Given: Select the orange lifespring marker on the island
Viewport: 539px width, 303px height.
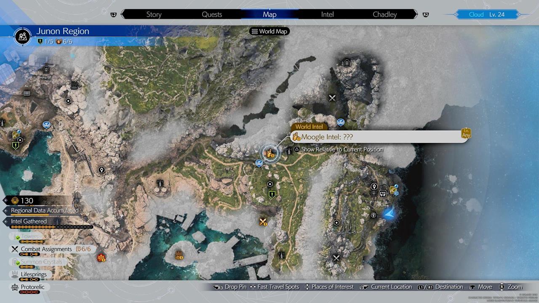Looking at the screenshot, I should point(179,255).
